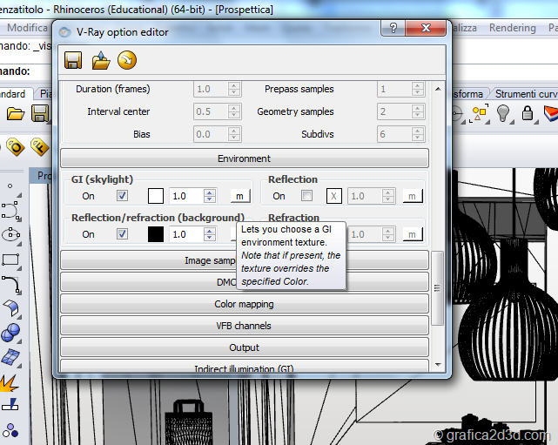Click the options panel scrollbar thumb
The image size is (558, 445).
[438, 288]
